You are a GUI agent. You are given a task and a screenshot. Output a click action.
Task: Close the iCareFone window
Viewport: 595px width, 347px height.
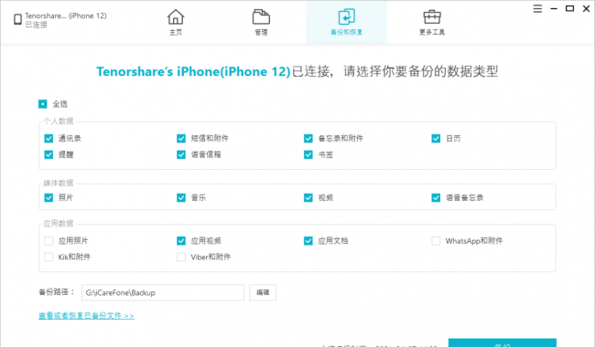[586, 9]
